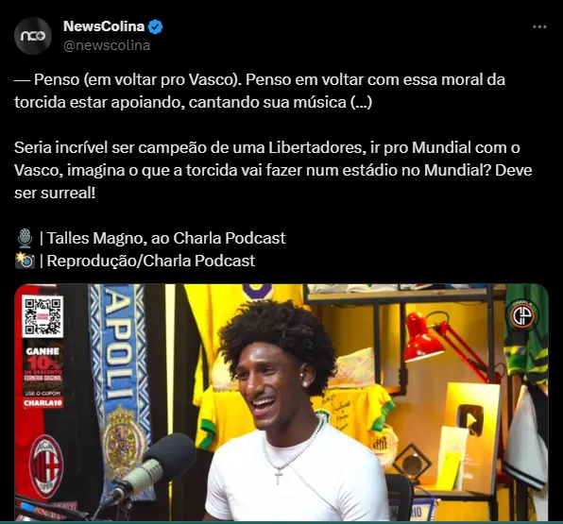Viewport: 563px width, 524px height.
Task: Click the CHARLA10 coupon label
Action: pos(43,403)
